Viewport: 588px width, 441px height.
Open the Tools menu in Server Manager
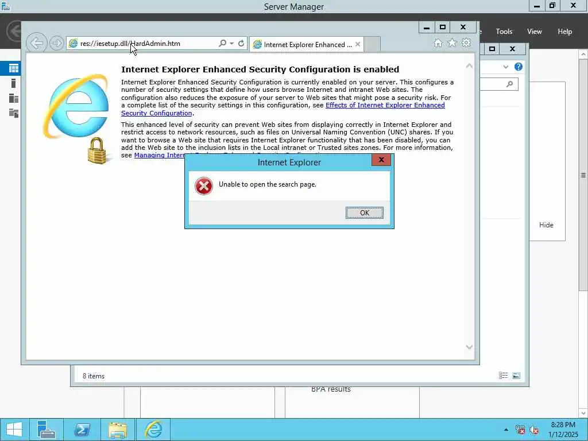tap(504, 32)
